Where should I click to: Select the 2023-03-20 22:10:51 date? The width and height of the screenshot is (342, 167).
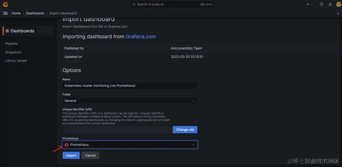pyautogui.click(x=187, y=57)
